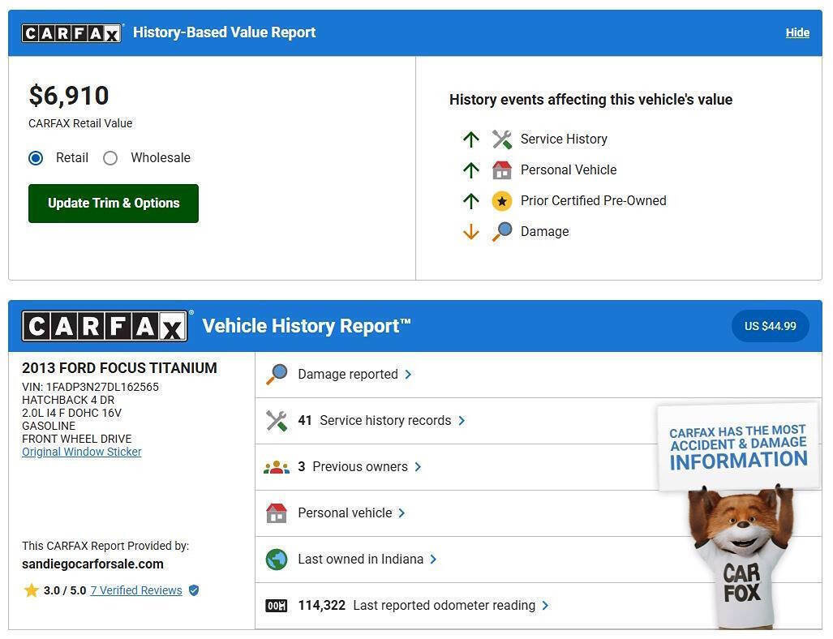
Task: Click the HATCHBACK 4 DR line
Action: [68, 400]
